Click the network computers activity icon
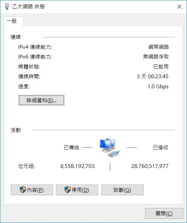187x223 pixels. [110, 148]
